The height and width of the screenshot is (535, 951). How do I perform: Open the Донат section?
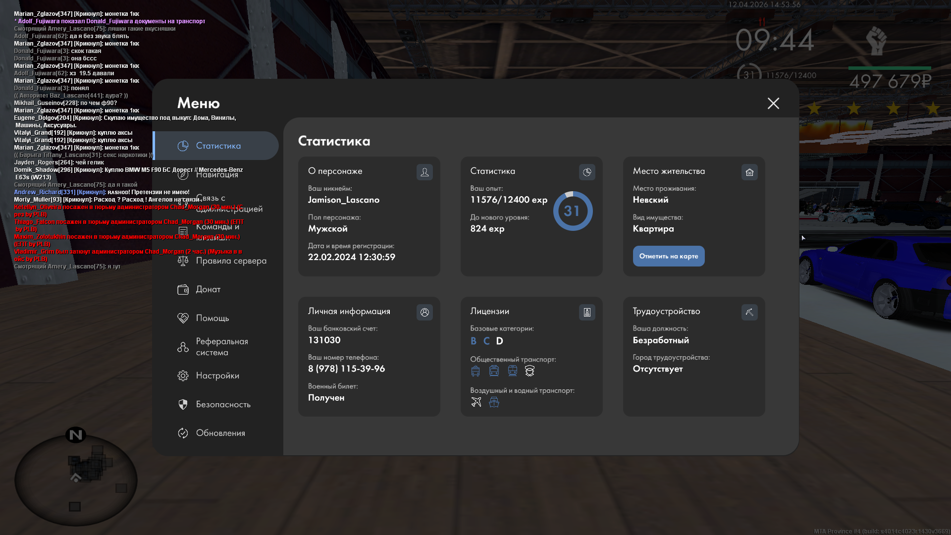point(208,289)
